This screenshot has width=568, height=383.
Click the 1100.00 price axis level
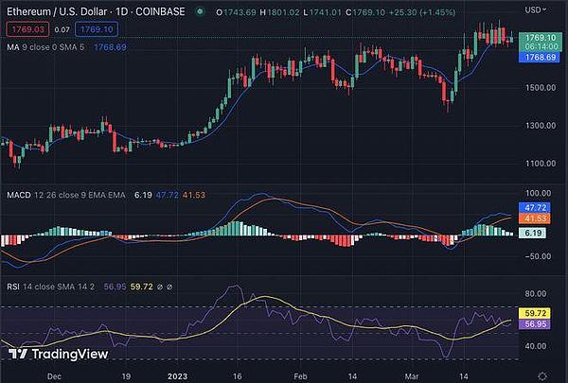pyautogui.click(x=541, y=164)
